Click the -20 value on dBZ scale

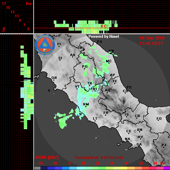click(x=40, y=163)
